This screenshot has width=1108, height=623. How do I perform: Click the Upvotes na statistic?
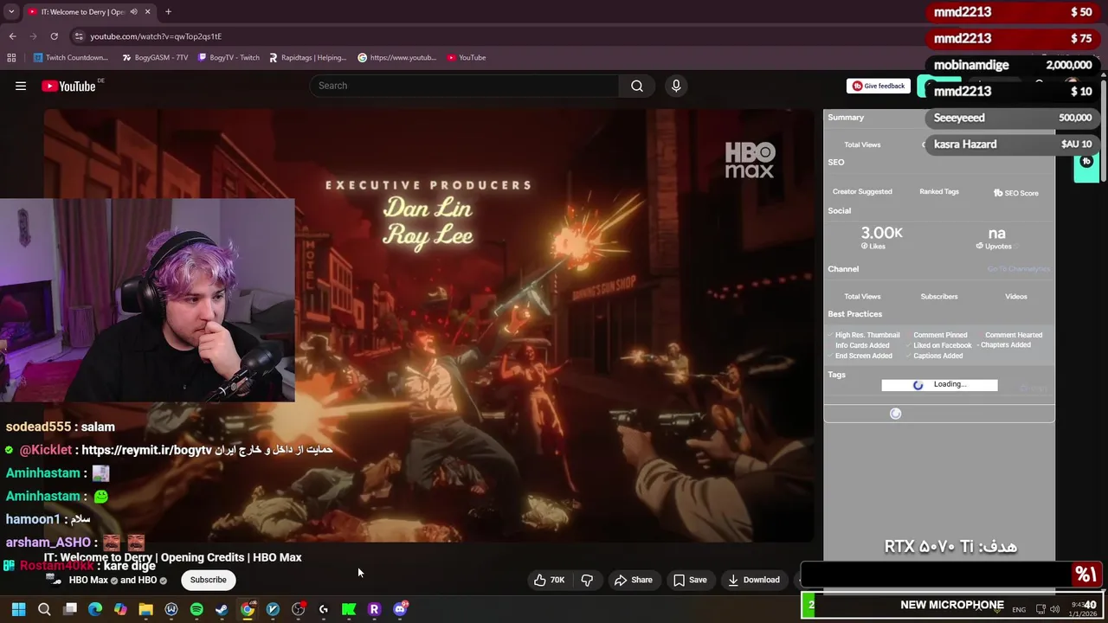996,237
